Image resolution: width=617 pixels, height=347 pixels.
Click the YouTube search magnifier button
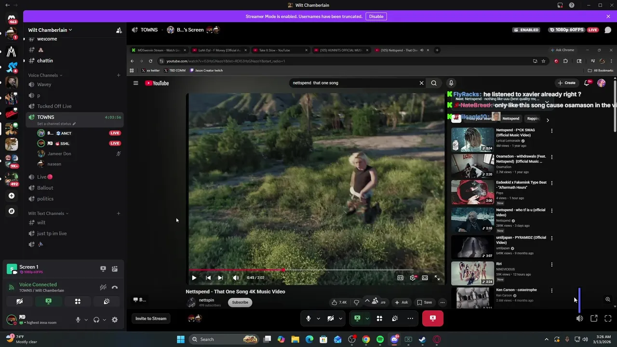click(434, 83)
